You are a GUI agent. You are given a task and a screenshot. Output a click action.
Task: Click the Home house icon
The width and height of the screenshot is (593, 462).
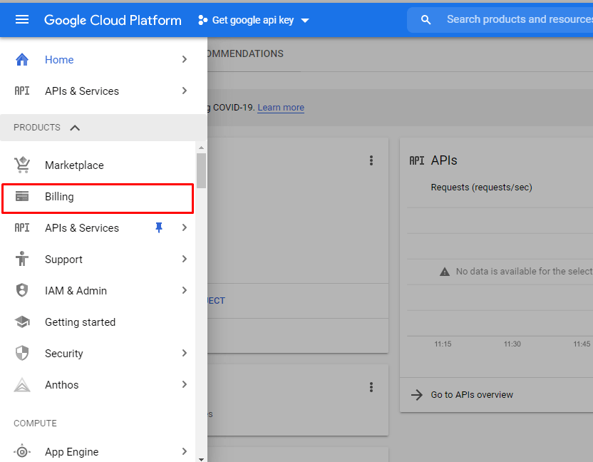(x=22, y=60)
